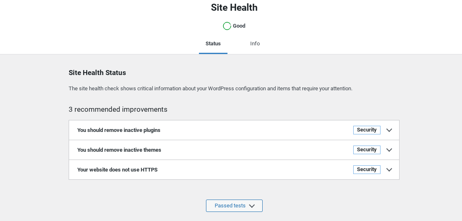Open 'You should remove inactive themes' accordion
Image resolution: width=462 pixels, height=221 pixels.
coord(119,150)
